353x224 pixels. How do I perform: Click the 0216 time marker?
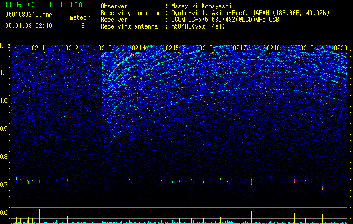[x=206, y=48]
